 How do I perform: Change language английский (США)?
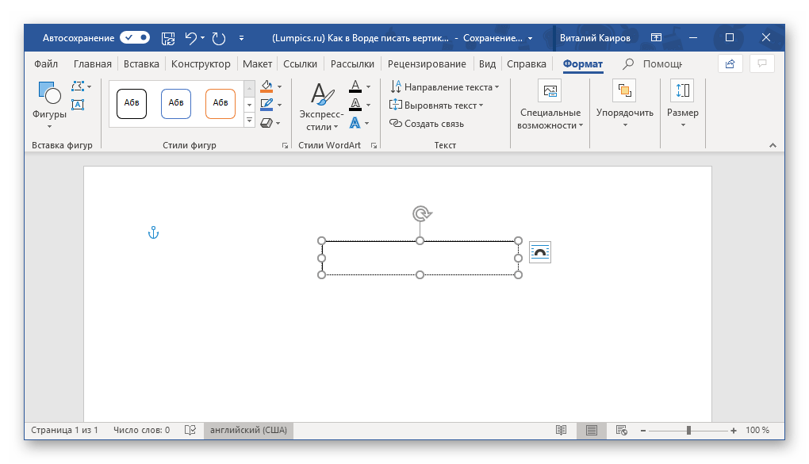(x=249, y=430)
